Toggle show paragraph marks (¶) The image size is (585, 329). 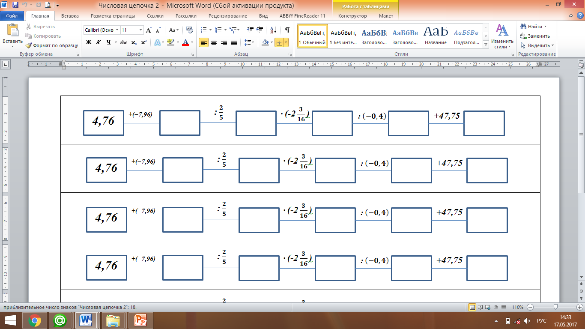tap(287, 30)
